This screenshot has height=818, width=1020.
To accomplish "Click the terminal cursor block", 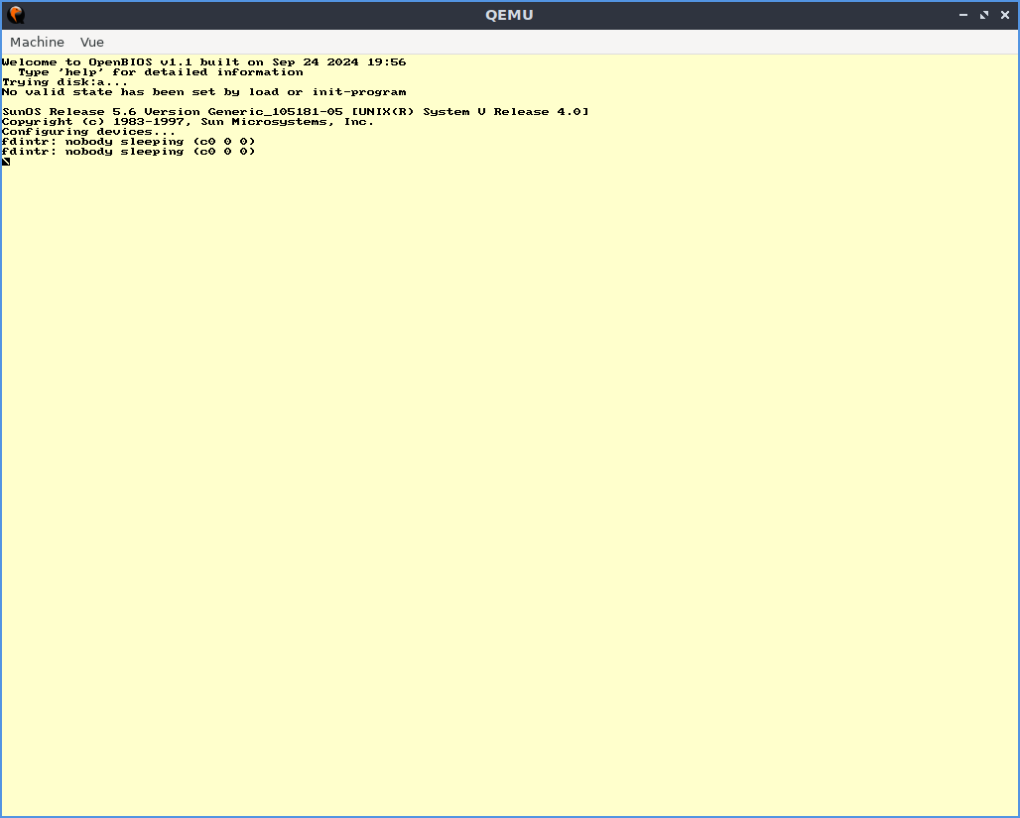I will pyautogui.click(x=6, y=162).
